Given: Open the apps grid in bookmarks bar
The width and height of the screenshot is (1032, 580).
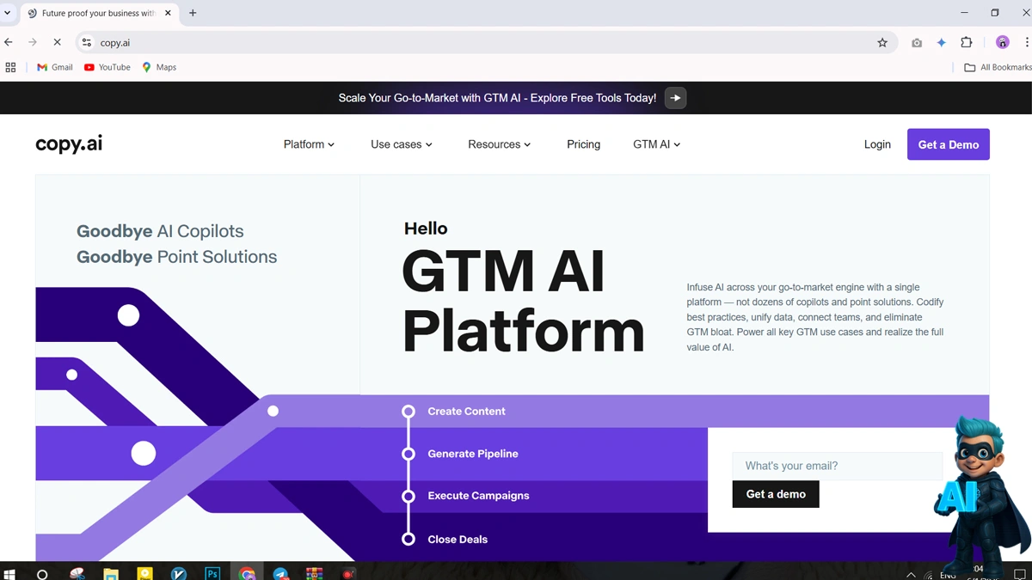Looking at the screenshot, I should [x=11, y=67].
